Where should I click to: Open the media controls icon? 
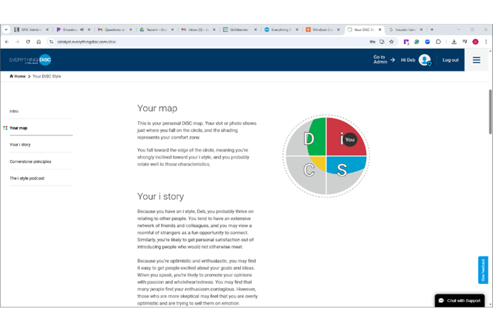(465, 42)
